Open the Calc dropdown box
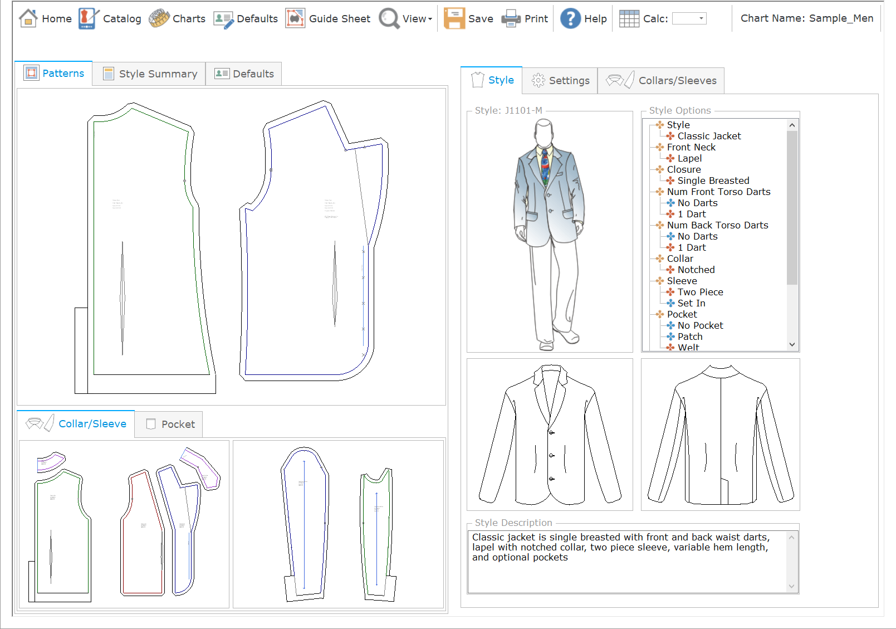The image size is (896, 629). pos(689,18)
